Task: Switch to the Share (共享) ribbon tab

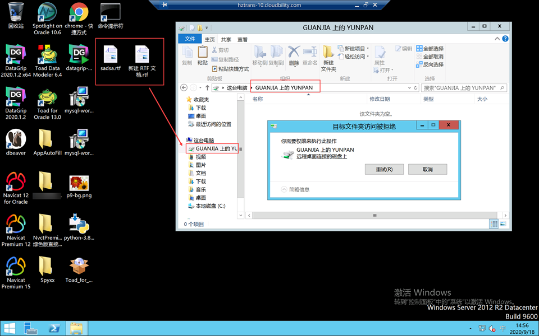Action: tap(226, 40)
